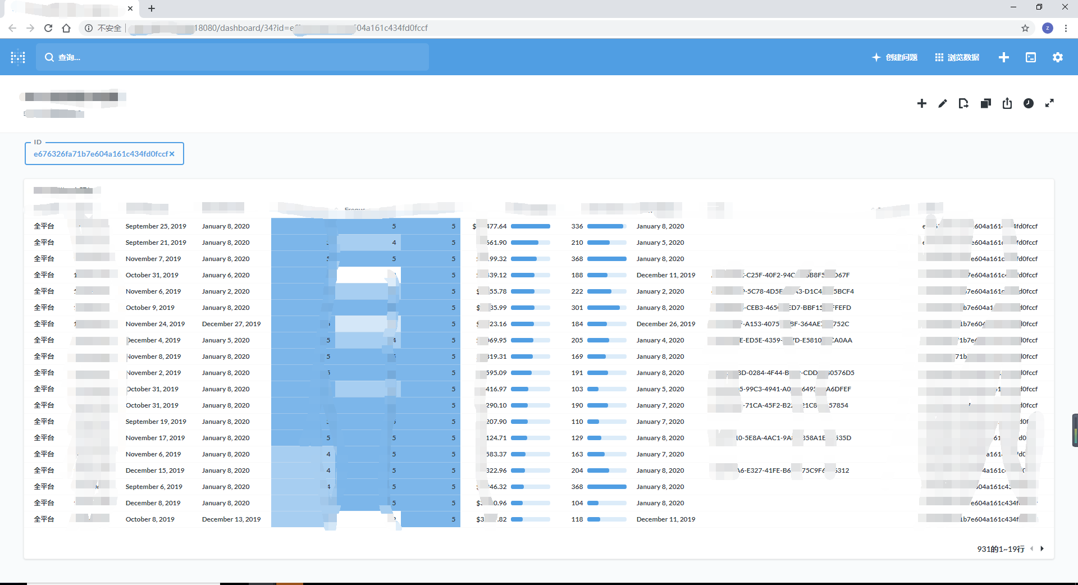
Task: Open the browser three-dot options menu
Action: pyautogui.click(x=1066, y=28)
